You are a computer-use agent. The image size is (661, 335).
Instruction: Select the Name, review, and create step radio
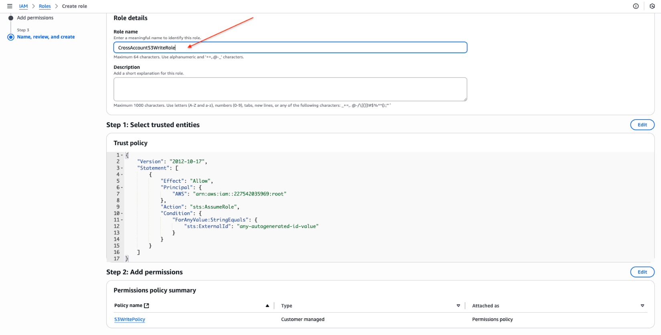[11, 37]
